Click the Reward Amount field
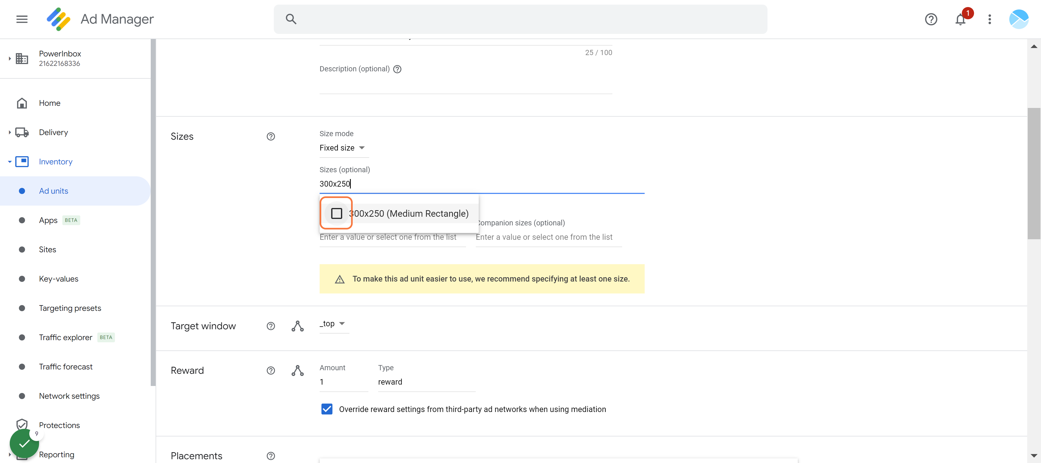The height and width of the screenshot is (463, 1041). coord(343,382)
